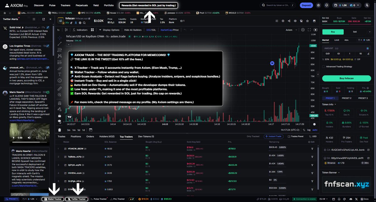Filter wallet 7q8bda...oUYp row
Screen dimensions: 376x202
312,157
